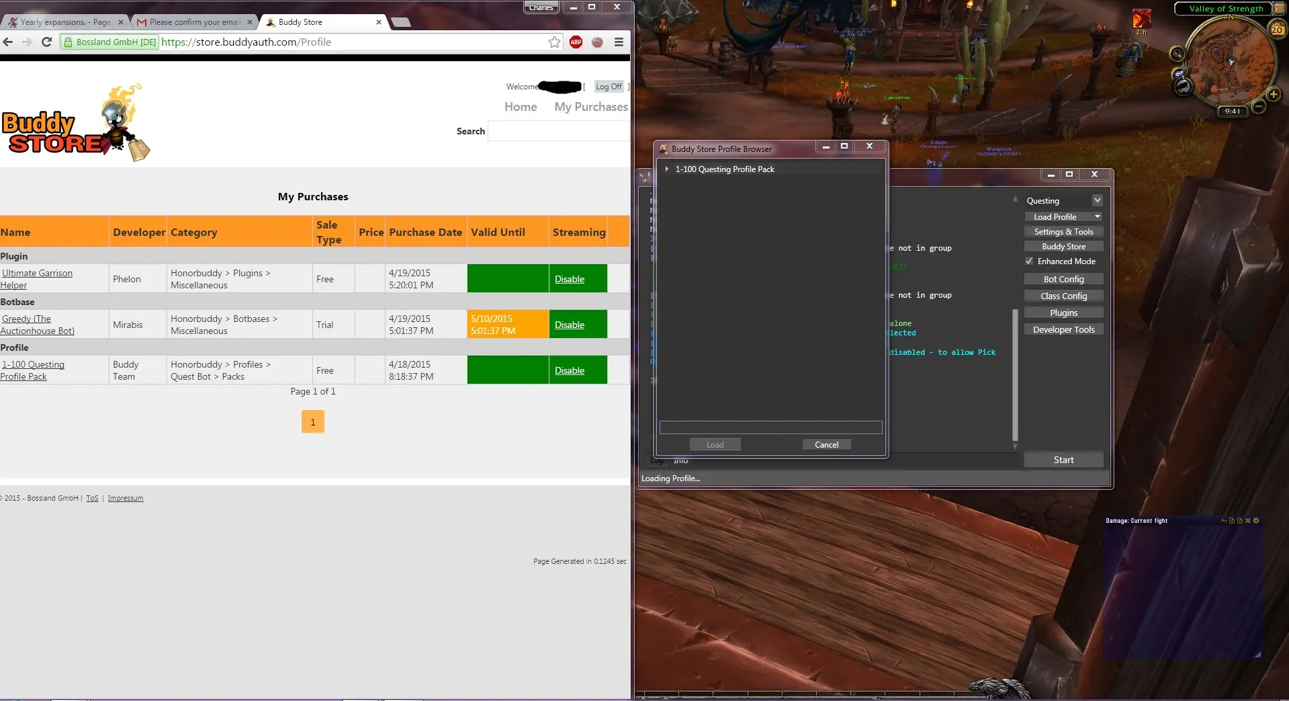Open My Purchases in the store navigation
Image resolution: width=1289 pixels, height=701 pixels.
tap(591, 107)
